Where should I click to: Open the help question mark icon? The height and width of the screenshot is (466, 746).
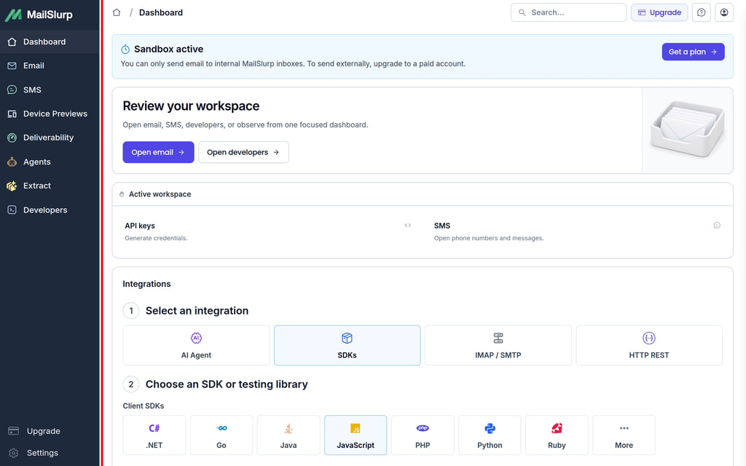[x=702, y=12]
